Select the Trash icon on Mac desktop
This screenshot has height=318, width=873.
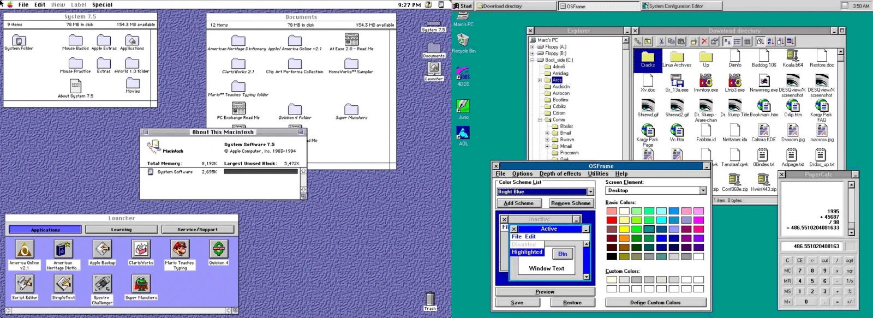(430, 299)
